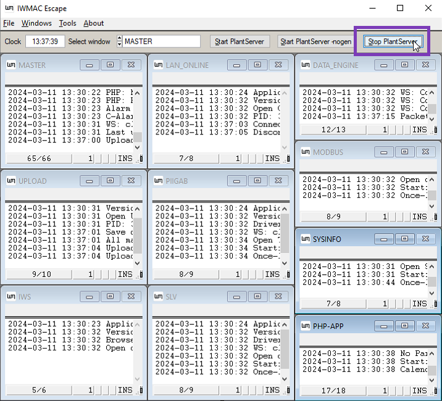Click the Select window text field
This screenshot has width=442, height=401.
click(x=162, y=41)
